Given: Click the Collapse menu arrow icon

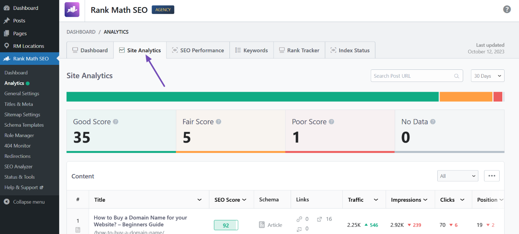Looking at the screenshot, I should [6, 202].
